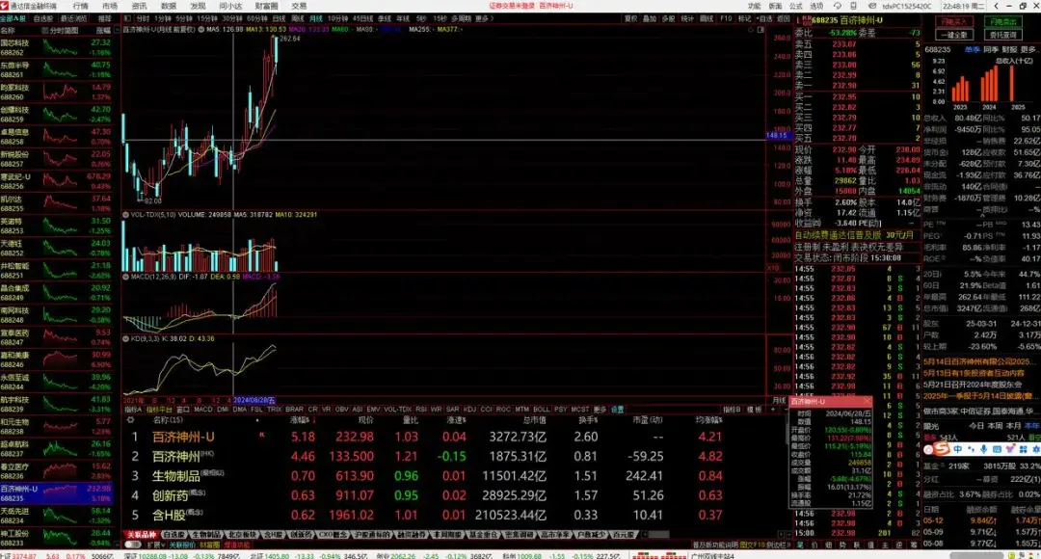This screenshot has height=559, width=1041.
Task: Open the 市场 menu
Action: pos(110,6)
